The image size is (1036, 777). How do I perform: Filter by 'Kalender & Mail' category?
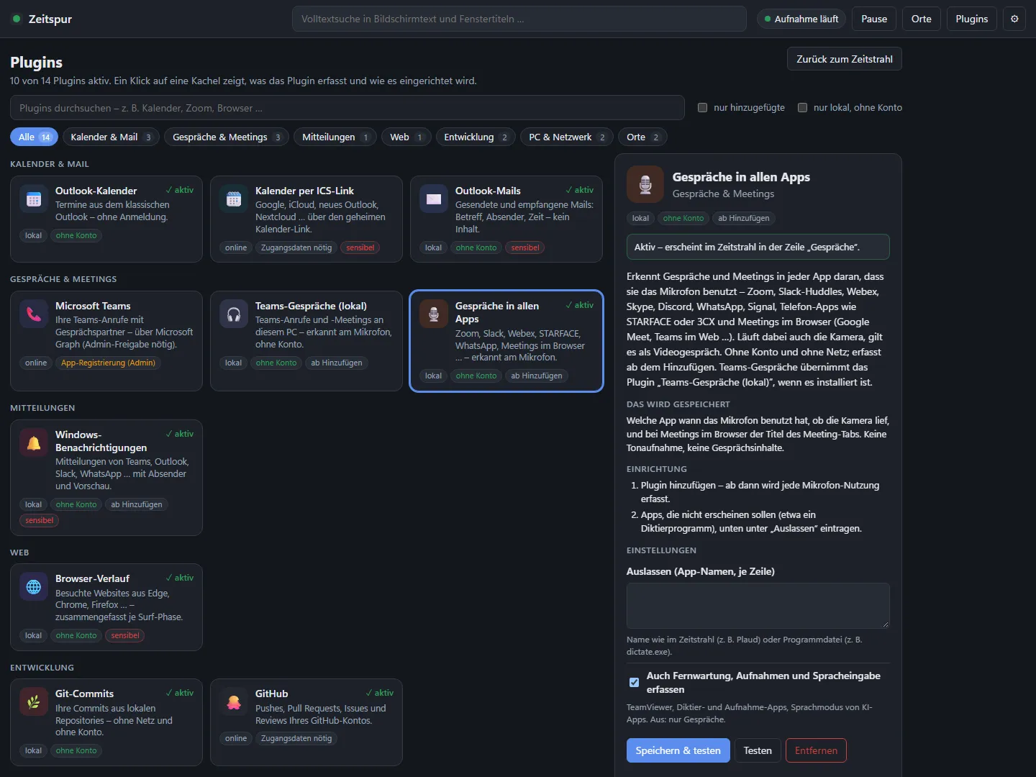[x=111, y=137]
